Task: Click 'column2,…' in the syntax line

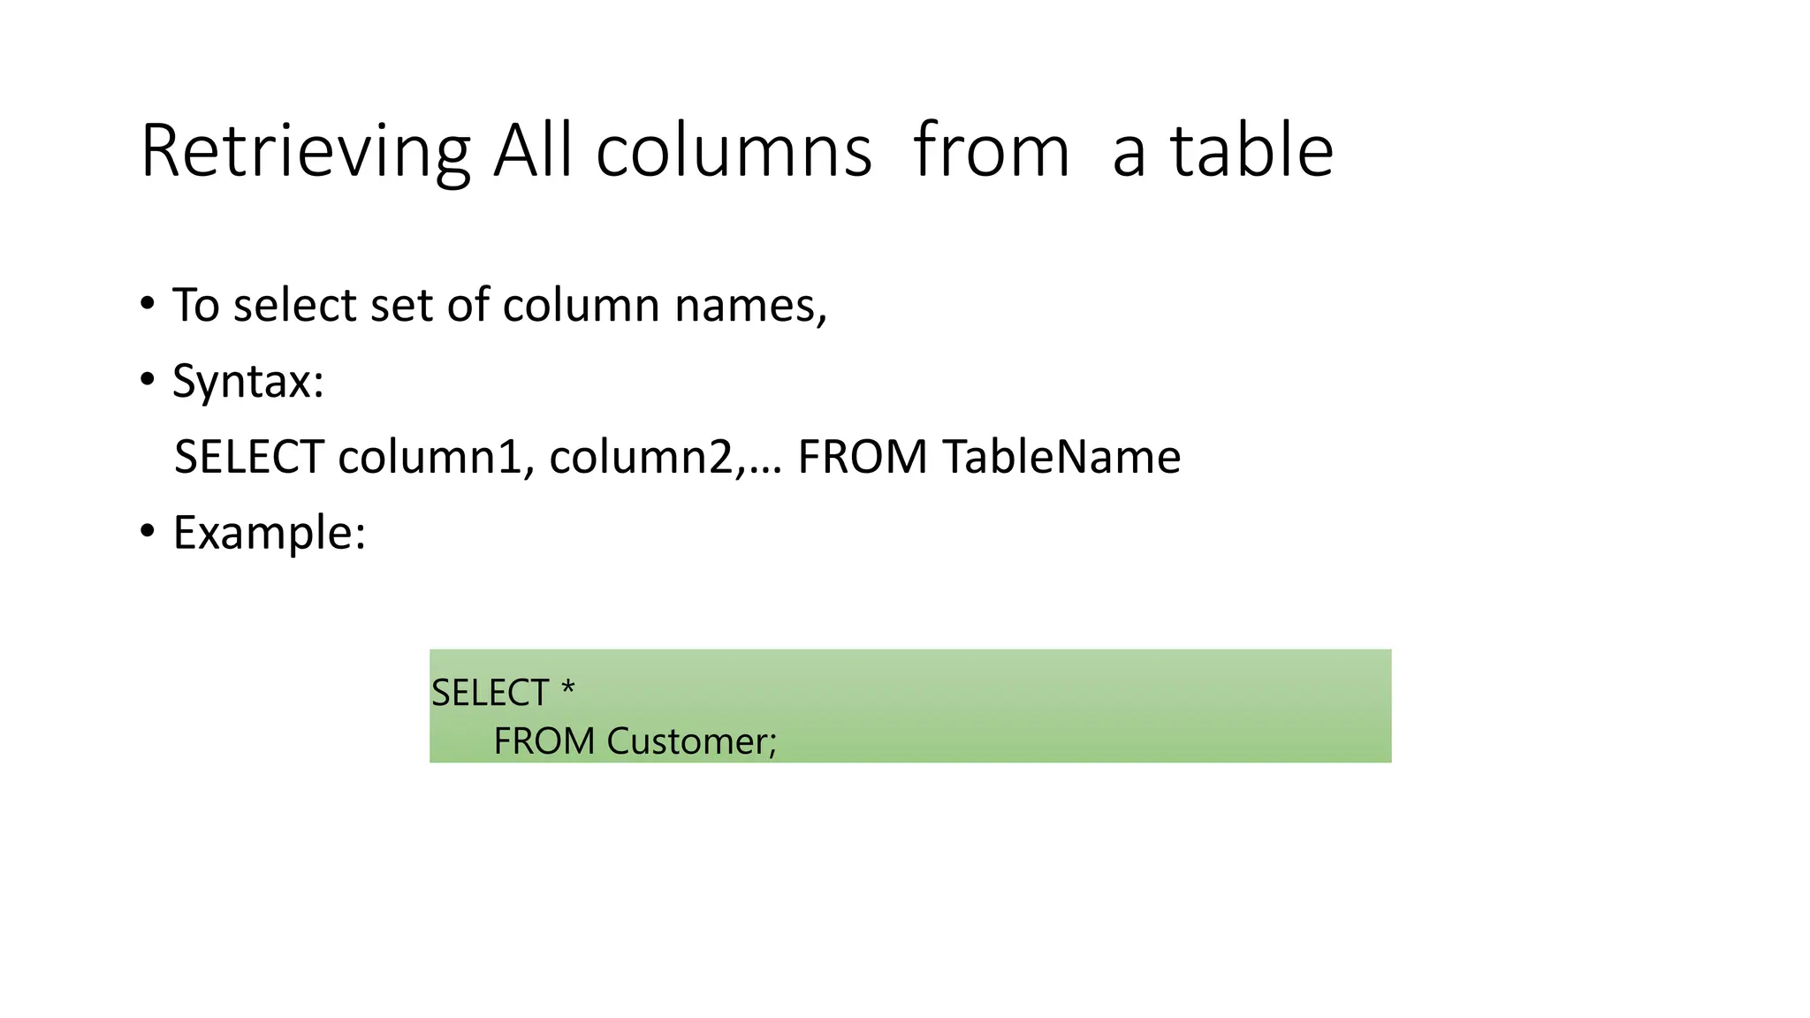Action: [x=666, y=457]
